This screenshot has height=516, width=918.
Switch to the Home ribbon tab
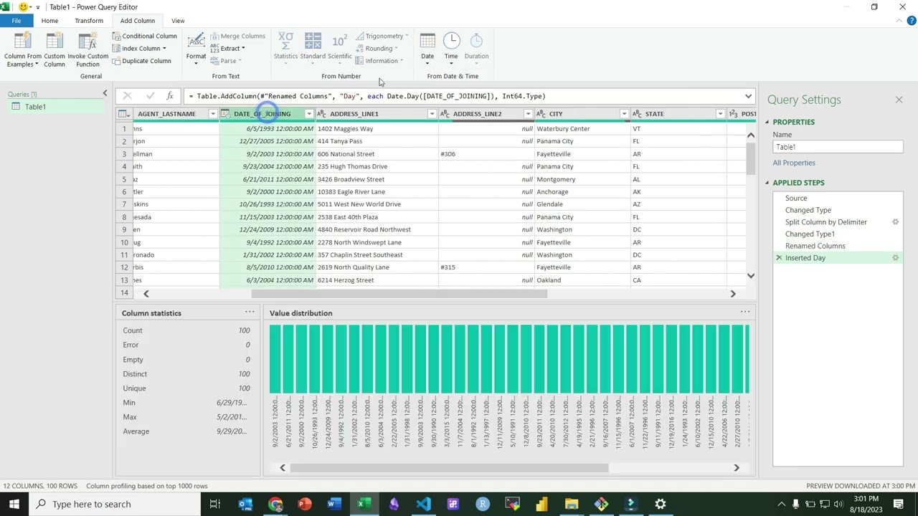pyautogui.click(x=49, y=21)
